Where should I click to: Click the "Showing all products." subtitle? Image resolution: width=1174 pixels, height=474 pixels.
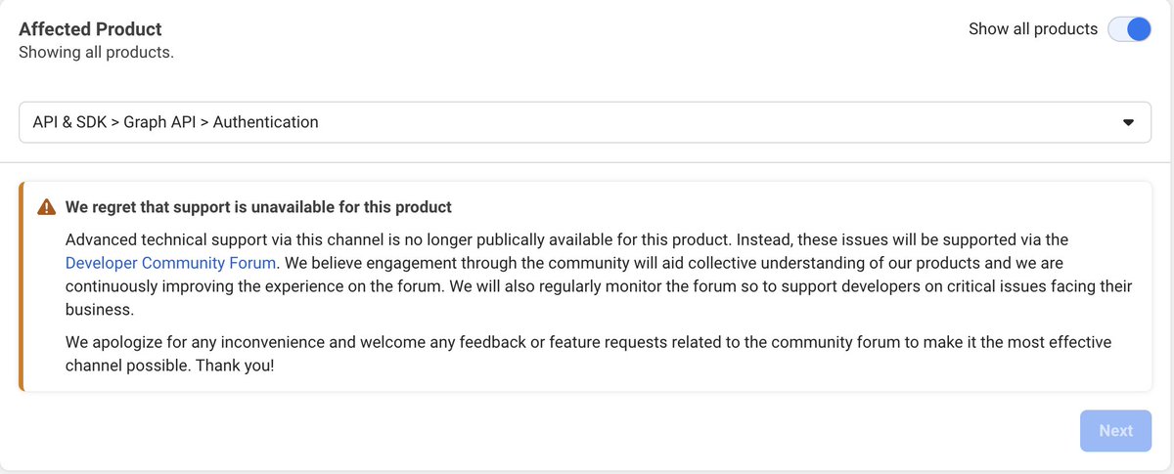(96, 53)
